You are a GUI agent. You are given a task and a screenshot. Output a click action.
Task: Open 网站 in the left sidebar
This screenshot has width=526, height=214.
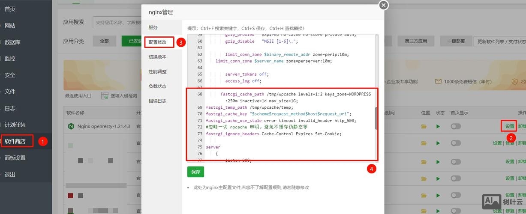[x=10, y=26]
